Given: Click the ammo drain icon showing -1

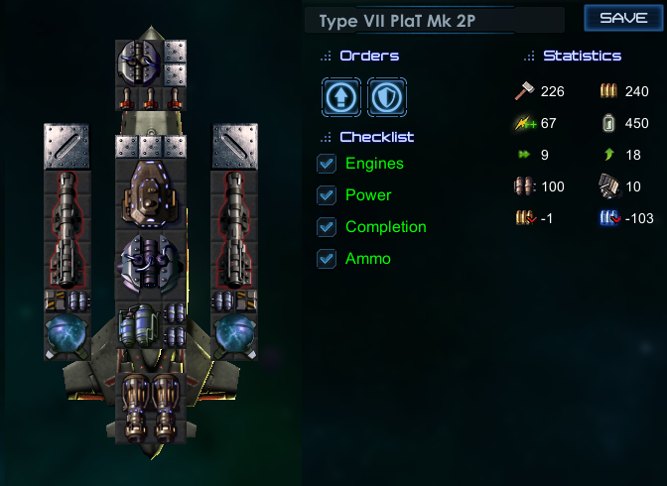Looking at the screenshot, I should click(525, 218).
